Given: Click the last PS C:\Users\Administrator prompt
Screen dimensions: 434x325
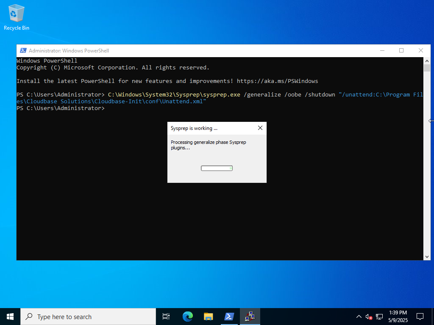Looking at the screenshot, I should tap(60, 108).
